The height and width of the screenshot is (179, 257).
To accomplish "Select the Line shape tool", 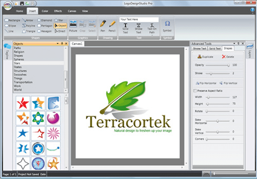I will click(9, 31).
